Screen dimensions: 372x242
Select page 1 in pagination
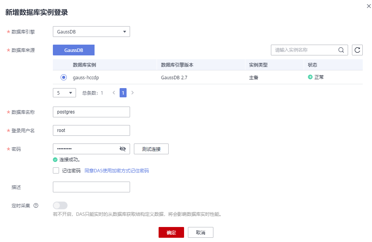point(123,93)
